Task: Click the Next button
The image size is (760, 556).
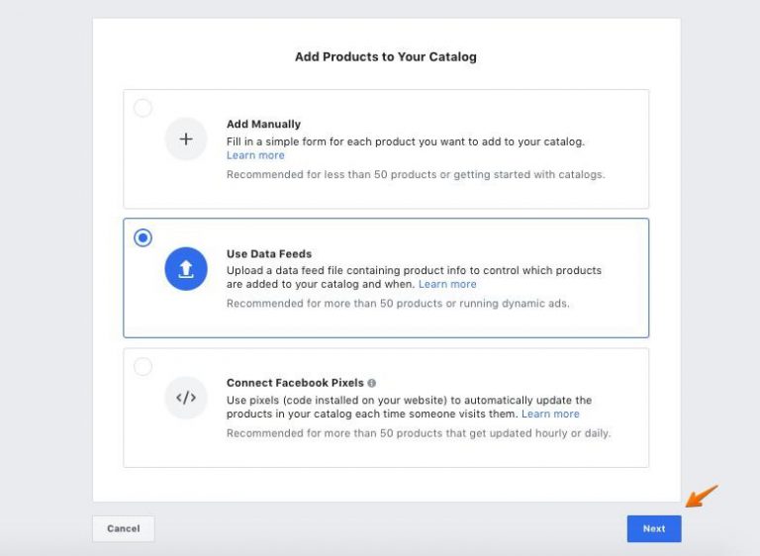Action: point(654,529)
